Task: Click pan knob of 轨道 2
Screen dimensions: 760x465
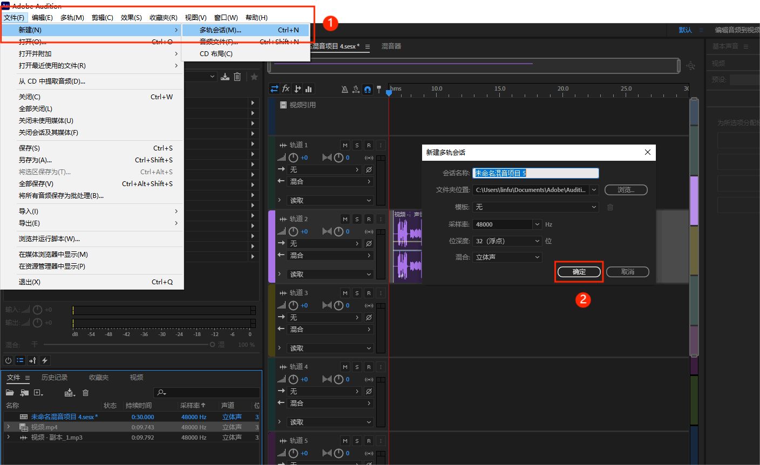Action: click(338, 231)
